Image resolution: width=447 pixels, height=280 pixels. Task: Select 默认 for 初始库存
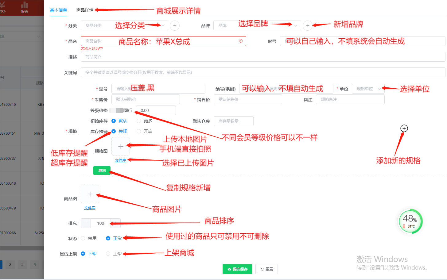(x=119, y=121)
